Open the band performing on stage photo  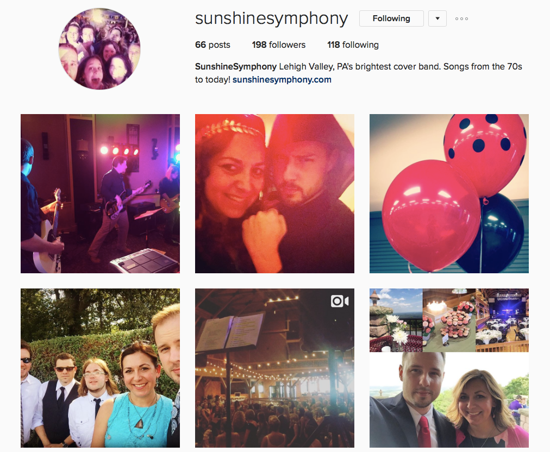(100, 193)
